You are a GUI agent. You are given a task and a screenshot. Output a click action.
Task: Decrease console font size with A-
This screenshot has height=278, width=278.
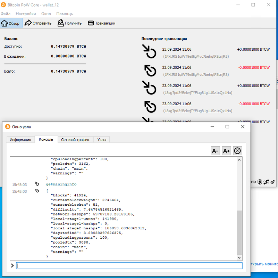coord(215,151)
